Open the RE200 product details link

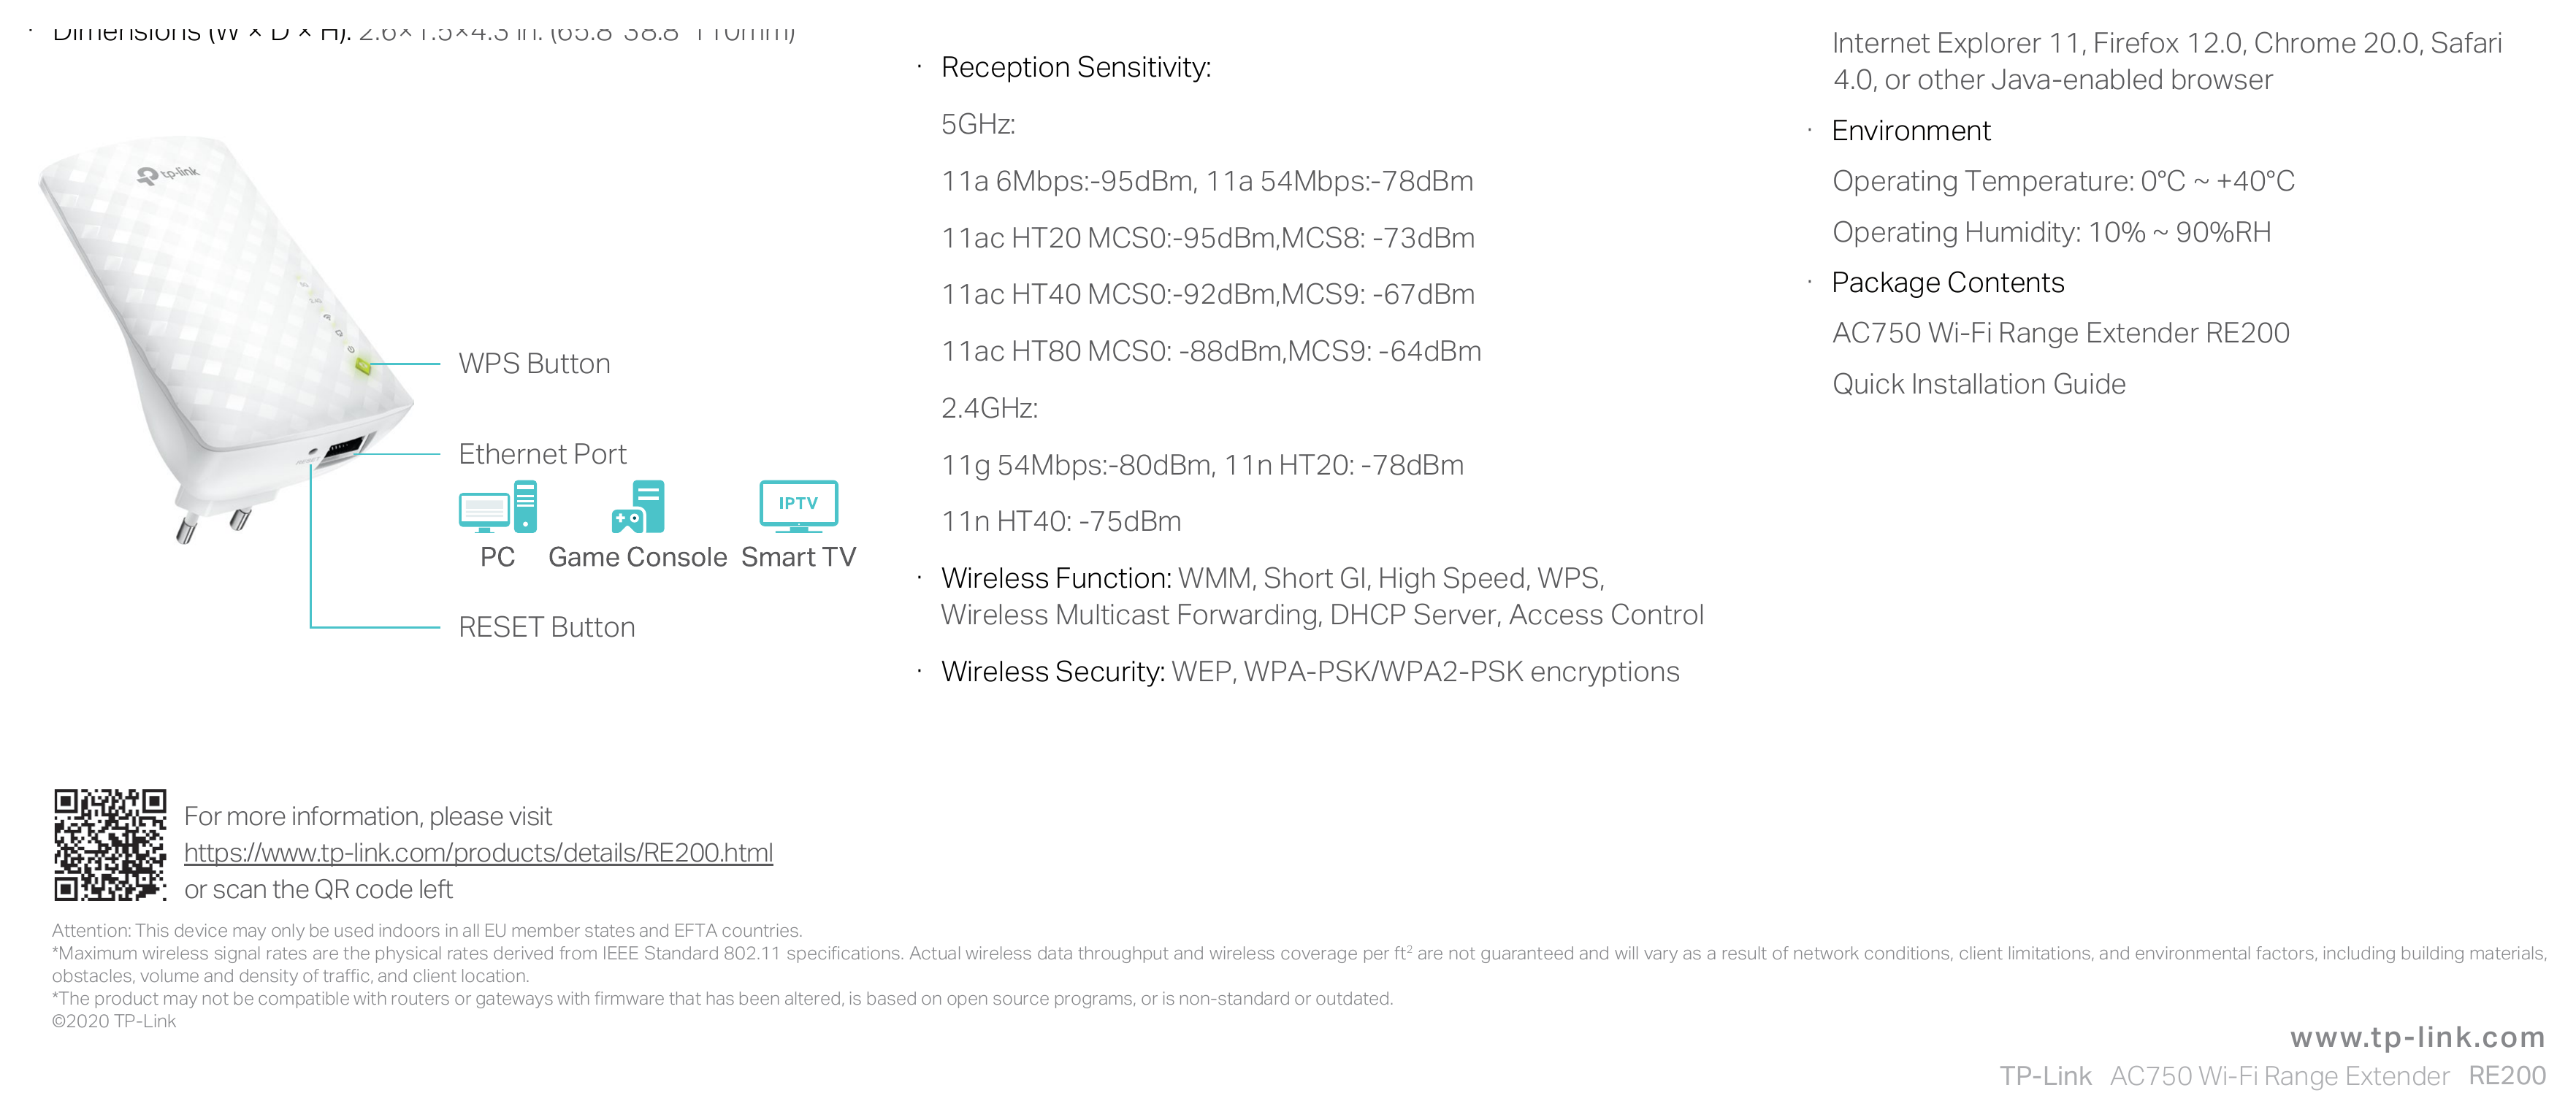coord(478,852)
